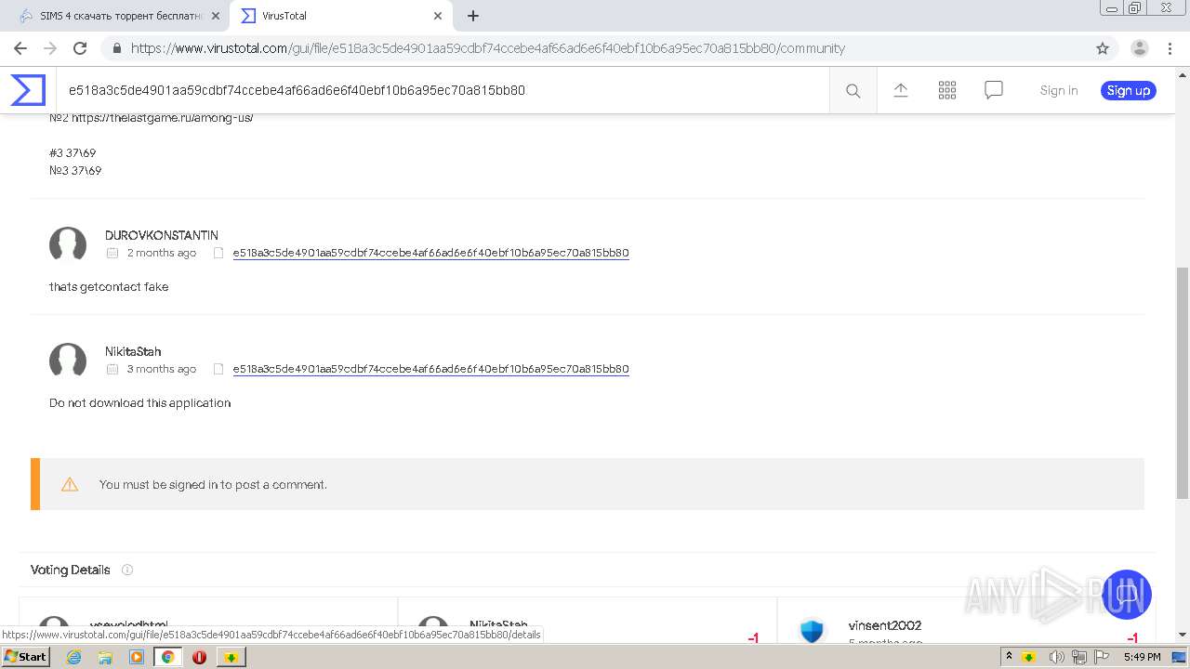Image resolution: width=1190 pixels, height=669 pixels.
Task: Click NikitaStah's comment avatar image
Action: pos(68,361)
